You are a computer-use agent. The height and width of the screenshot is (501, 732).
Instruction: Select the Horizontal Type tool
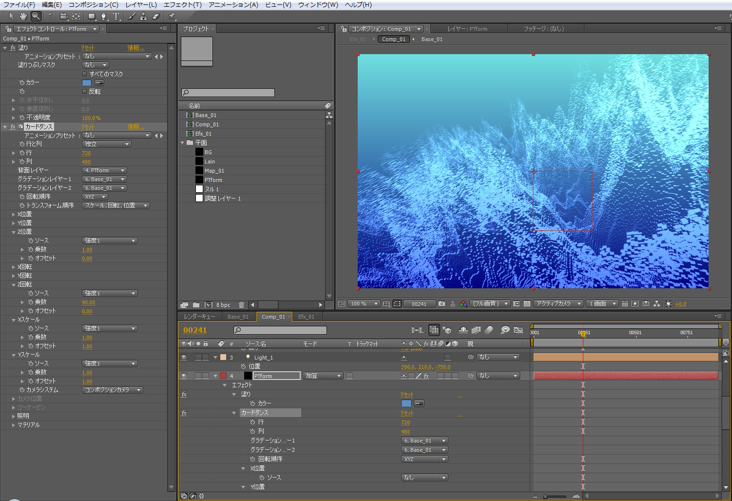[x=116, y=16]
